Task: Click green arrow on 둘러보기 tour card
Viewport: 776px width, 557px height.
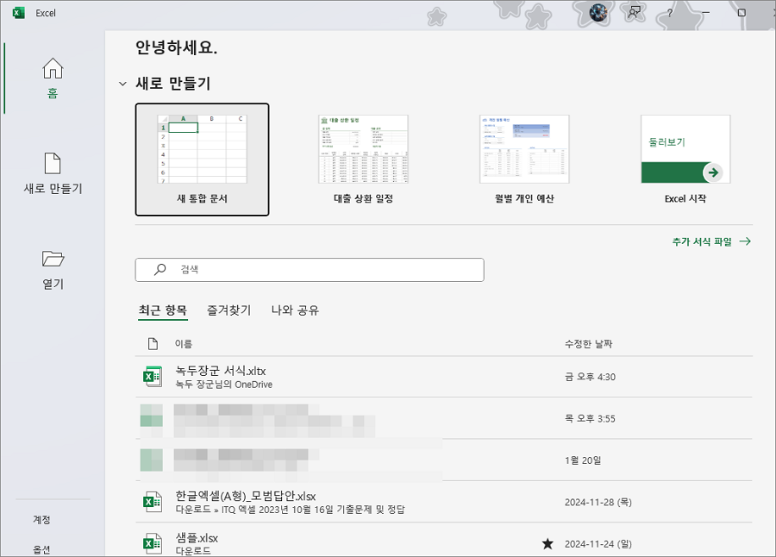Action: click(x=713, y=172)
